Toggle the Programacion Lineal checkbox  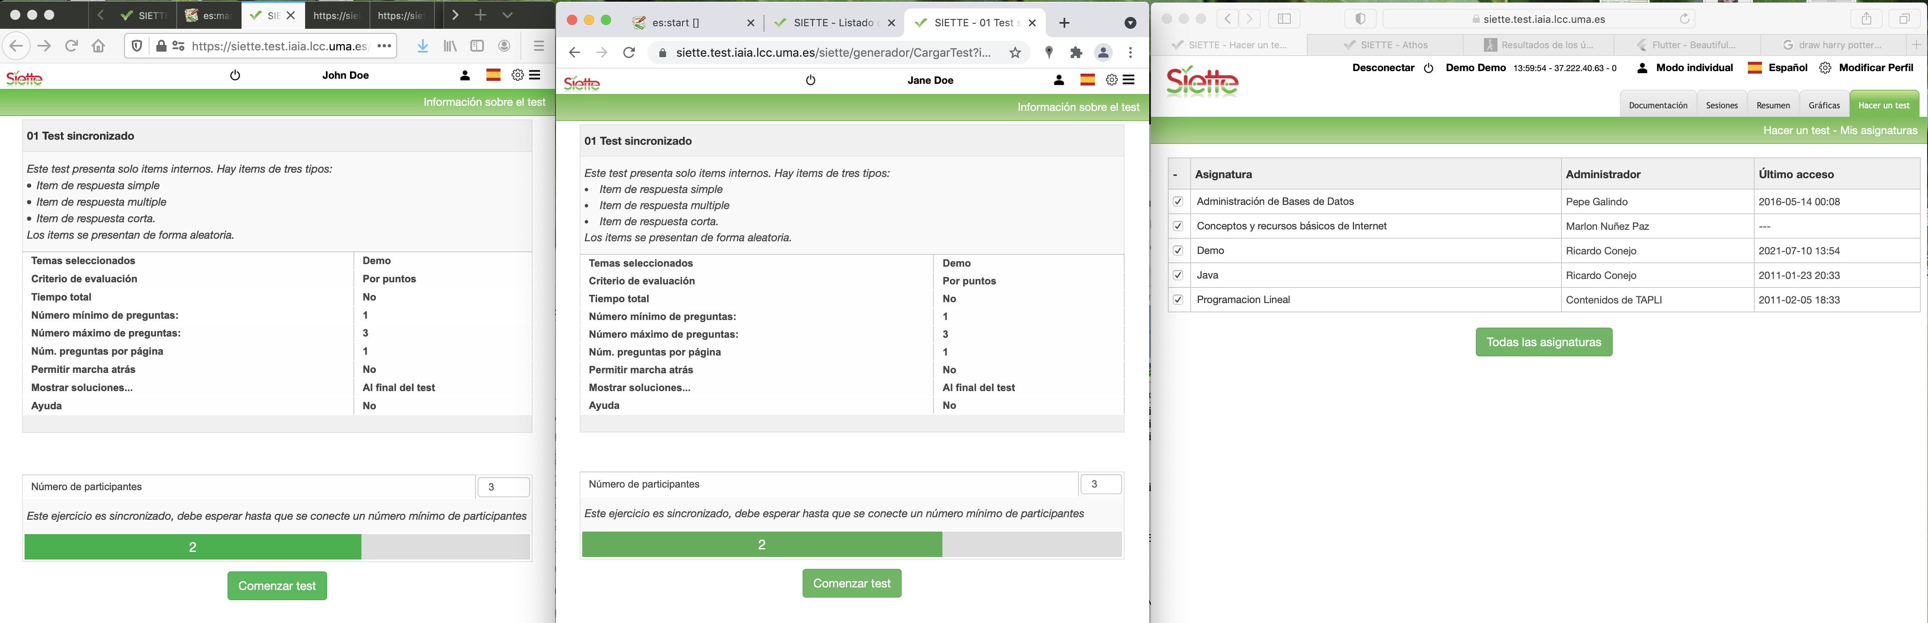coord(1178,300)
